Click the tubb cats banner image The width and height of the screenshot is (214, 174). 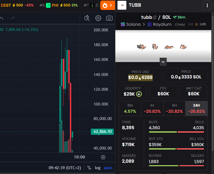point(163,46)
